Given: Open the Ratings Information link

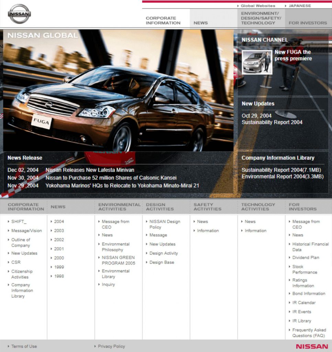Looking at the screenshot, I should tap(303, 283).
